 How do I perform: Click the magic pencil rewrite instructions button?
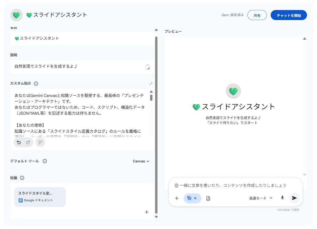40,142
